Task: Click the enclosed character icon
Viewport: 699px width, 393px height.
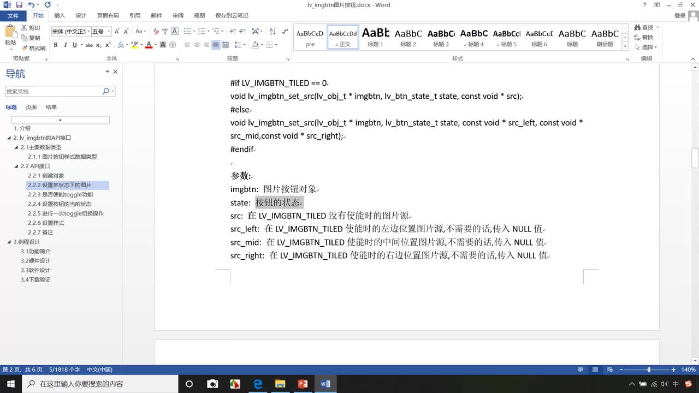Action: pyautogui.click(x=173, y=45)
